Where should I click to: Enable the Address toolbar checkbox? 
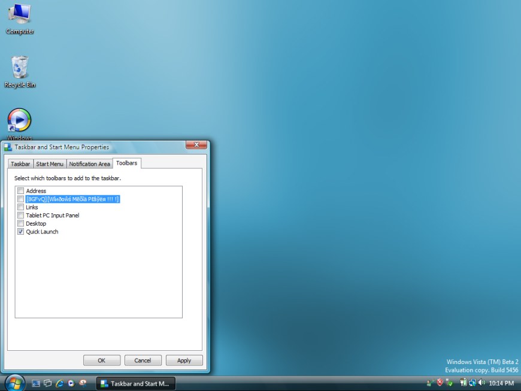tap(20, 190)
